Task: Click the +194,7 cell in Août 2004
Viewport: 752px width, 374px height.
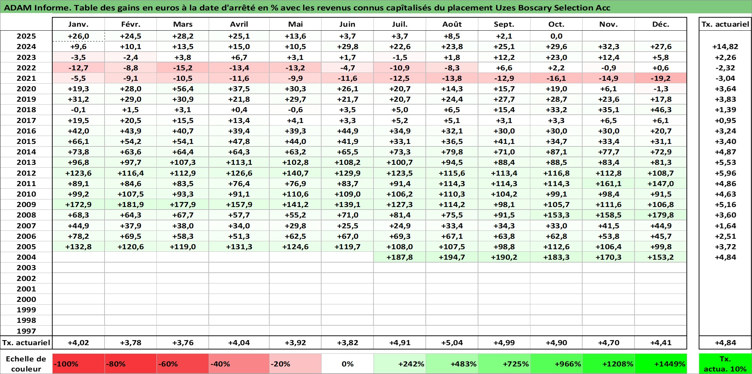Action: pos(452,257)
